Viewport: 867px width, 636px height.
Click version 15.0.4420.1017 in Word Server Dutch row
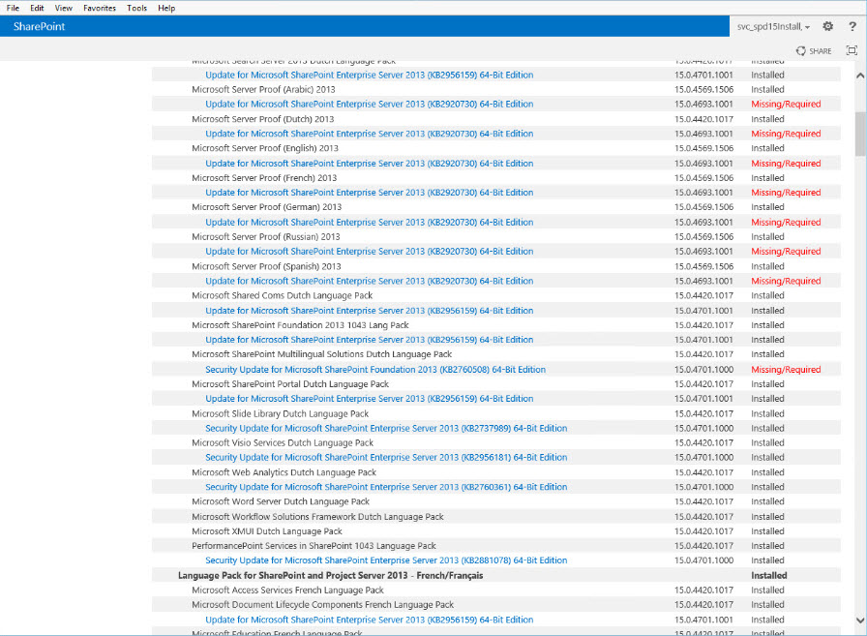tap(703, 501)
